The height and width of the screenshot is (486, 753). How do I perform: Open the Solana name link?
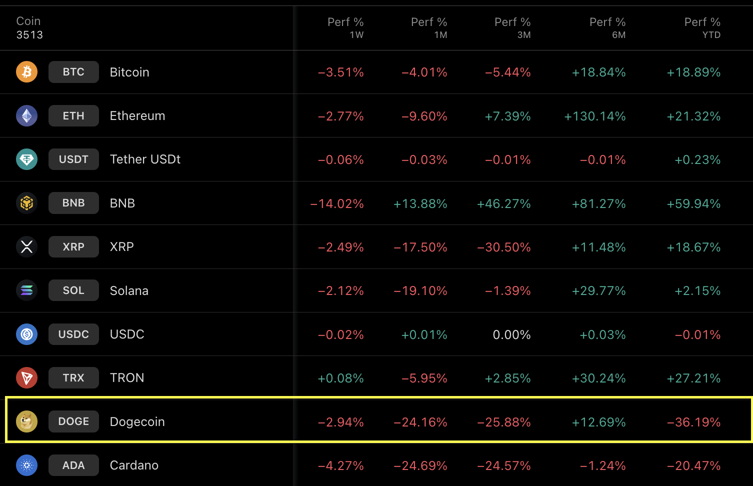[129, 290]
